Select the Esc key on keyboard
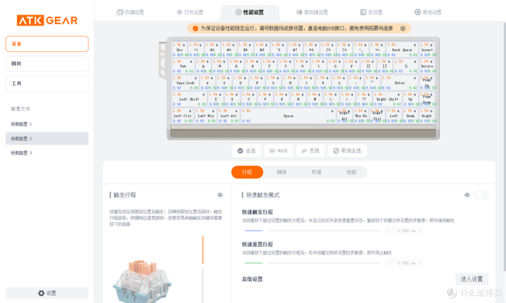This screenshot has height=303, width=506. tap(180, 50)
